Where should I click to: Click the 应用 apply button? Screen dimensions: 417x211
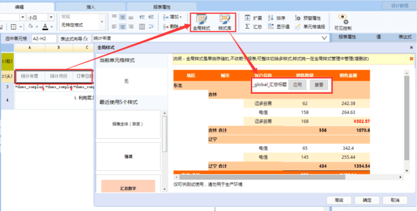click(299, 85)
